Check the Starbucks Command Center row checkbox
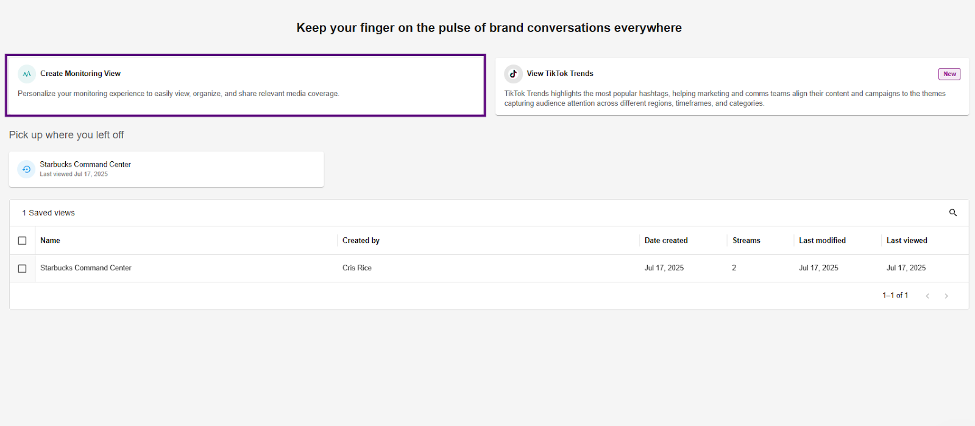 pos(23,268)
